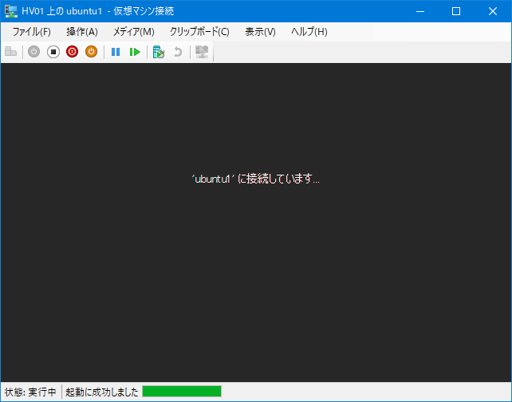
Task: Maximize the virtual machine connection window
Action: 456,11
